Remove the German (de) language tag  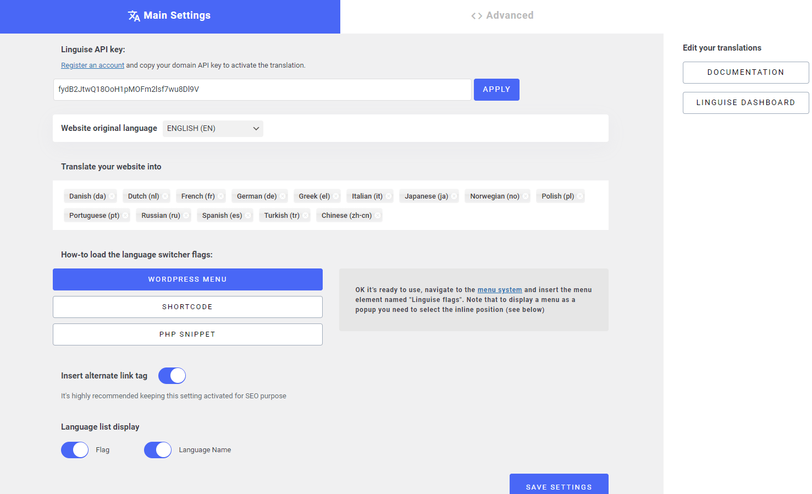[x=283, y=196]
